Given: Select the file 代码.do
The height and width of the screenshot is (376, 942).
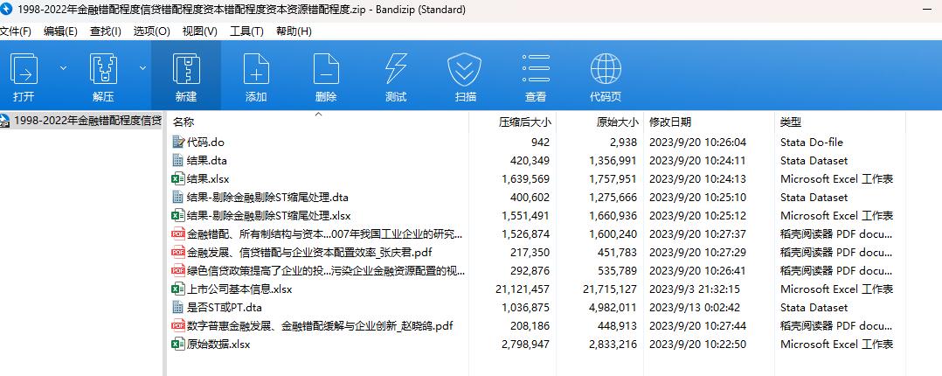Looking at the screenshot, I should coord(204,142).
